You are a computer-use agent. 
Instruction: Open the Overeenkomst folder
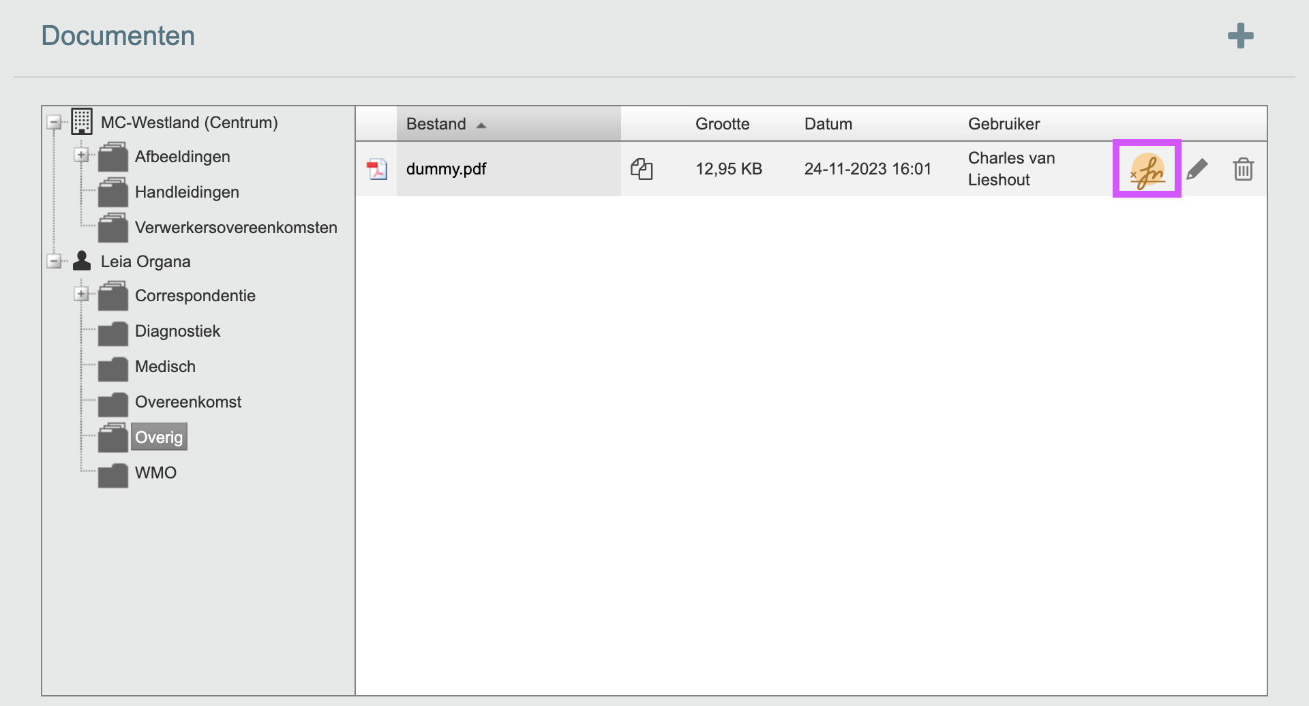click(188, 402)
